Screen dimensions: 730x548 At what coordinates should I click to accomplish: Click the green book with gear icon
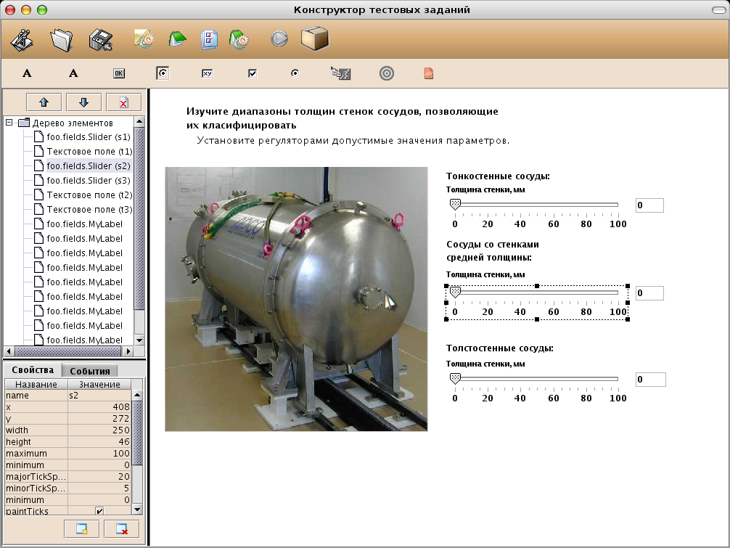[x=239, y=39]
